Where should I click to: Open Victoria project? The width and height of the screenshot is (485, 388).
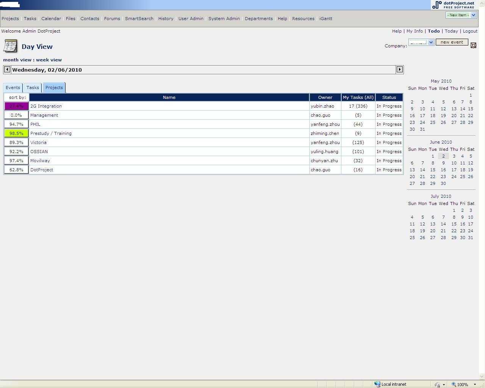tap(38, 142)
